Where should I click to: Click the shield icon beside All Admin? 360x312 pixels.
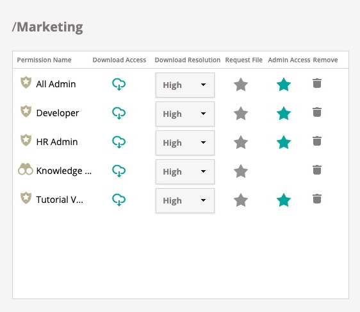26,82
